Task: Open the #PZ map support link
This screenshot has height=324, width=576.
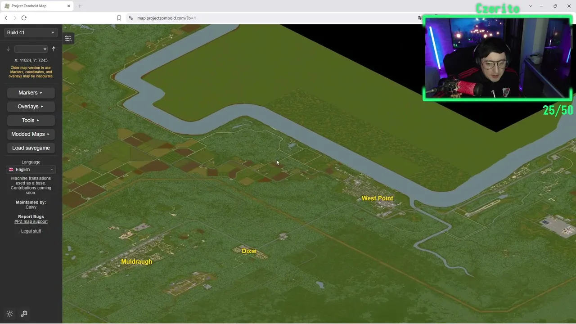Action: click(31, 221)
